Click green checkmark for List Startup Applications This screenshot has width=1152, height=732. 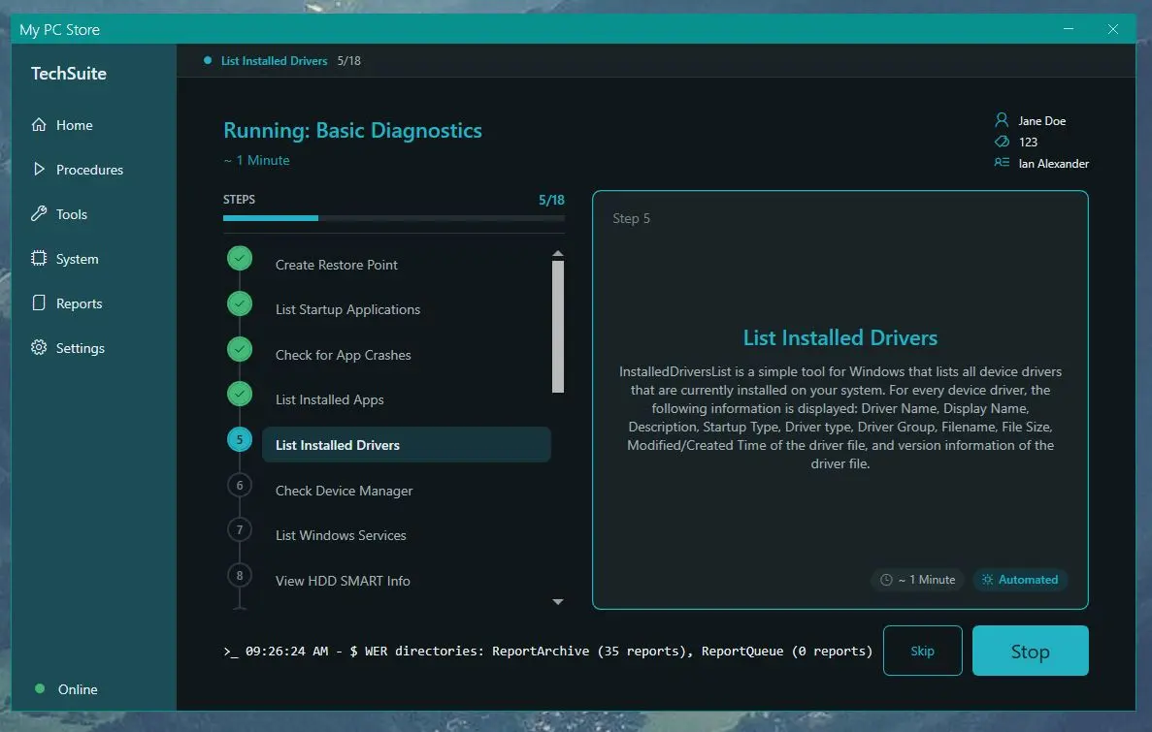point(240,304)
